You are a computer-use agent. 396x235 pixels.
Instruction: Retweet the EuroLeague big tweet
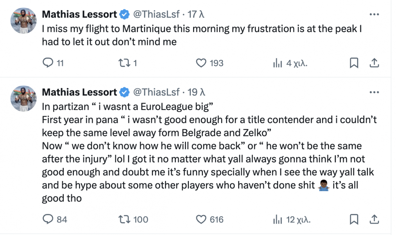point(125,219)
